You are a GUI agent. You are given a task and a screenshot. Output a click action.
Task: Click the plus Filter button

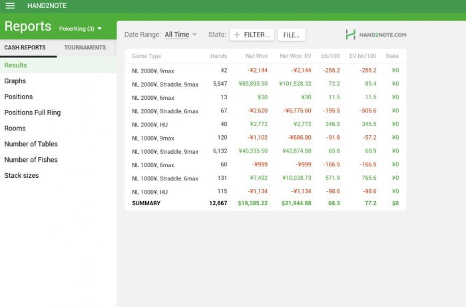tap(252, 35)
